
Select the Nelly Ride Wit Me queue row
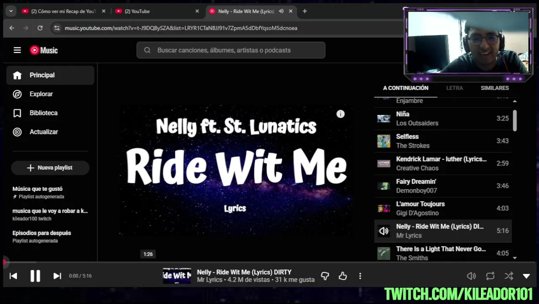tap(443, 231)
